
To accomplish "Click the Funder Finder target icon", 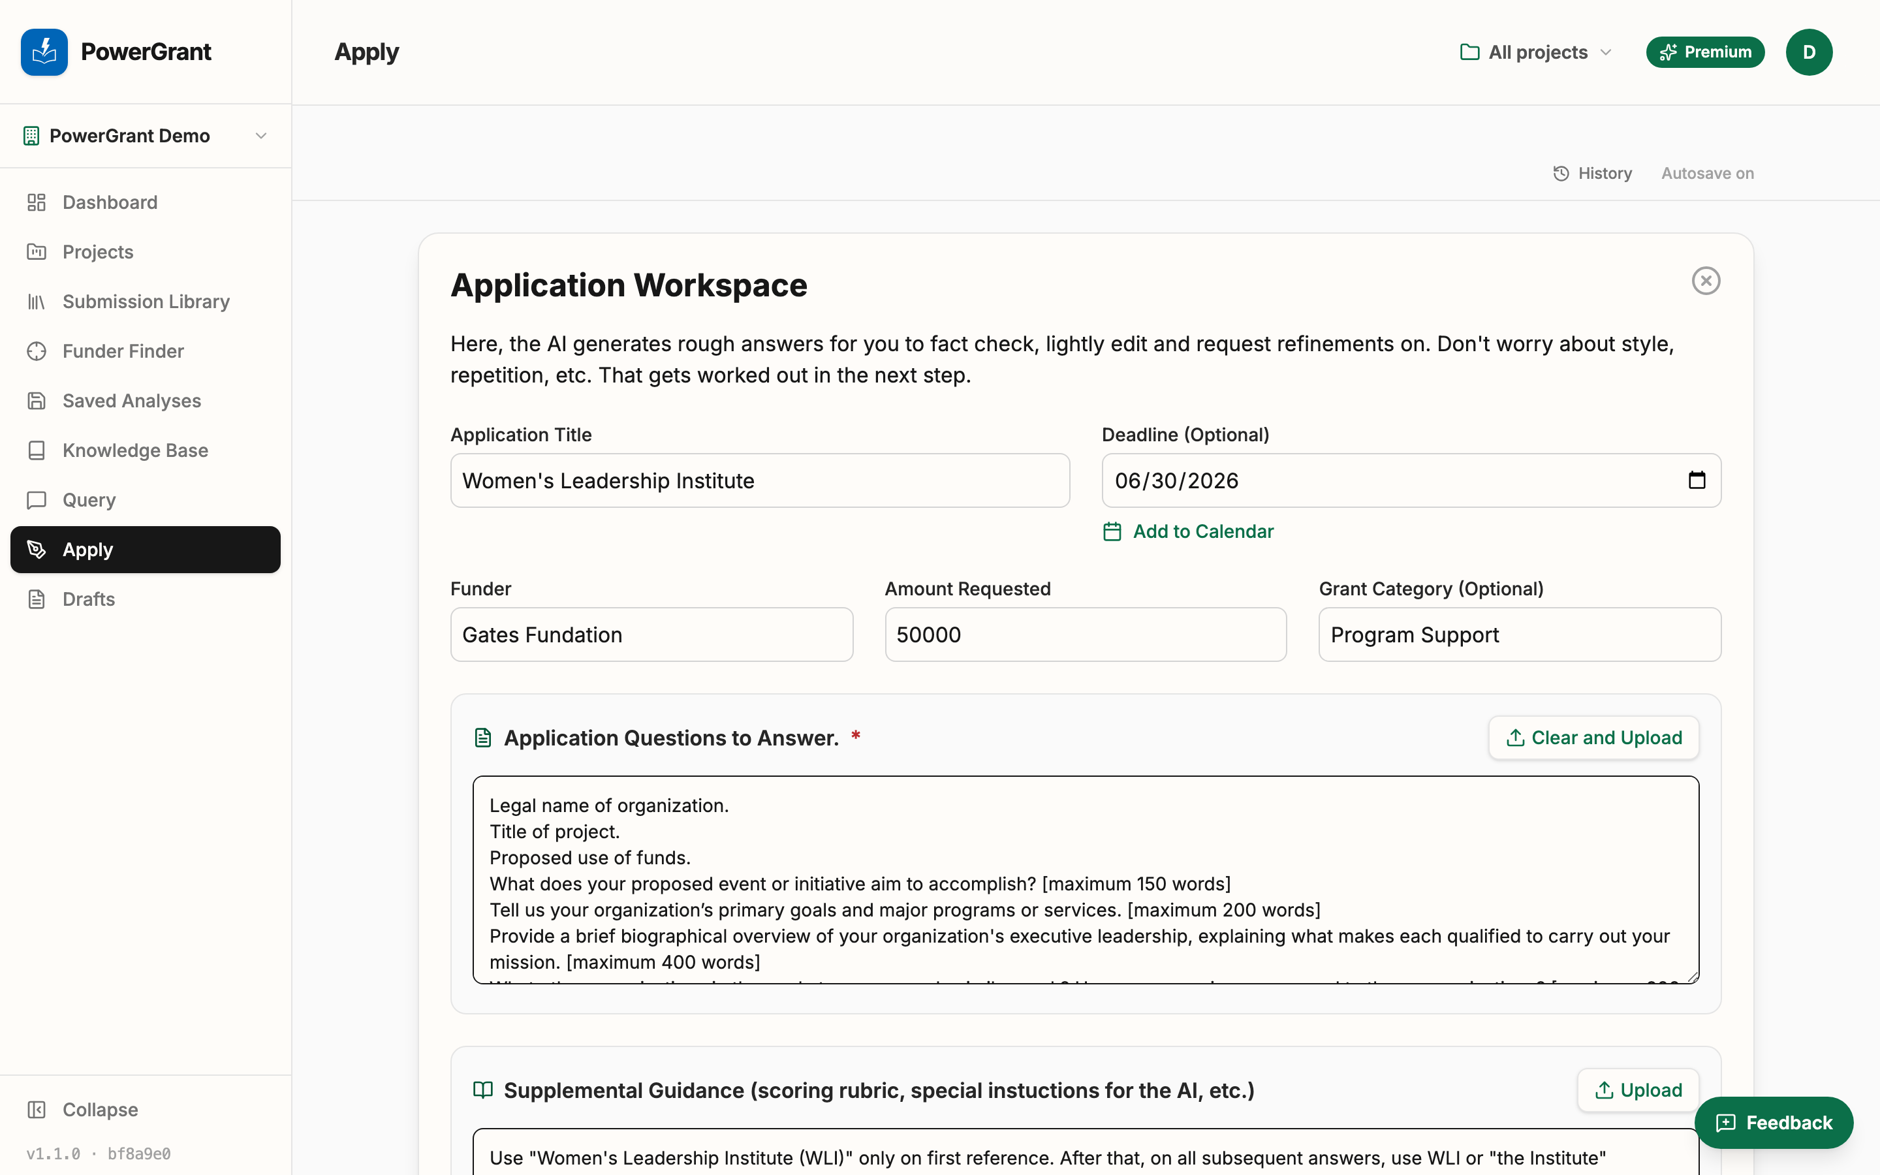I will coord(37,351).
